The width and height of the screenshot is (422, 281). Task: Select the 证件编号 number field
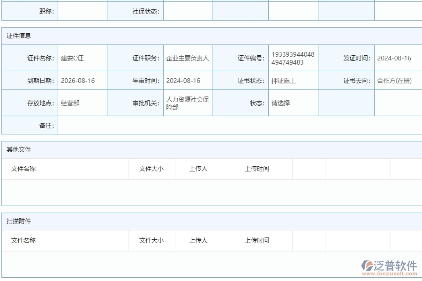pyautogui.click(x=293, y=58)
